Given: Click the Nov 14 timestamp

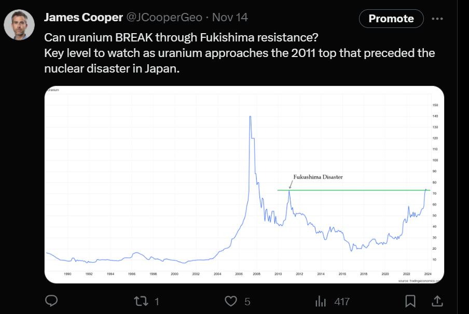Looking at the screenshot, I should [230, 18].
